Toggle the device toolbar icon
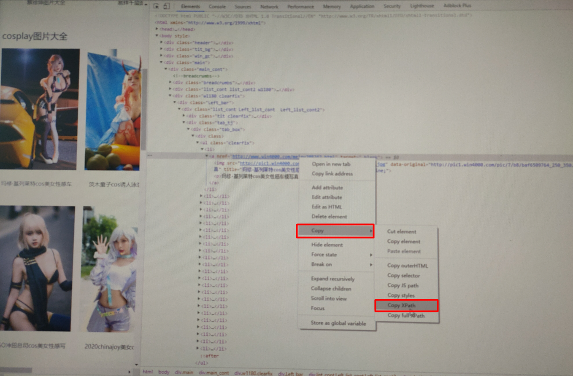The height and width of the screenshot is (376, 573). click(x=167, y=6)
